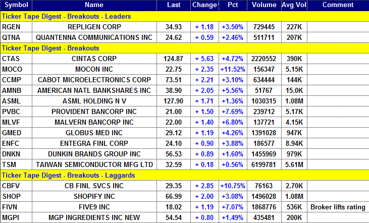Sort by the Name column header
The height and width of the screenshot is (223, 369).
94,5
